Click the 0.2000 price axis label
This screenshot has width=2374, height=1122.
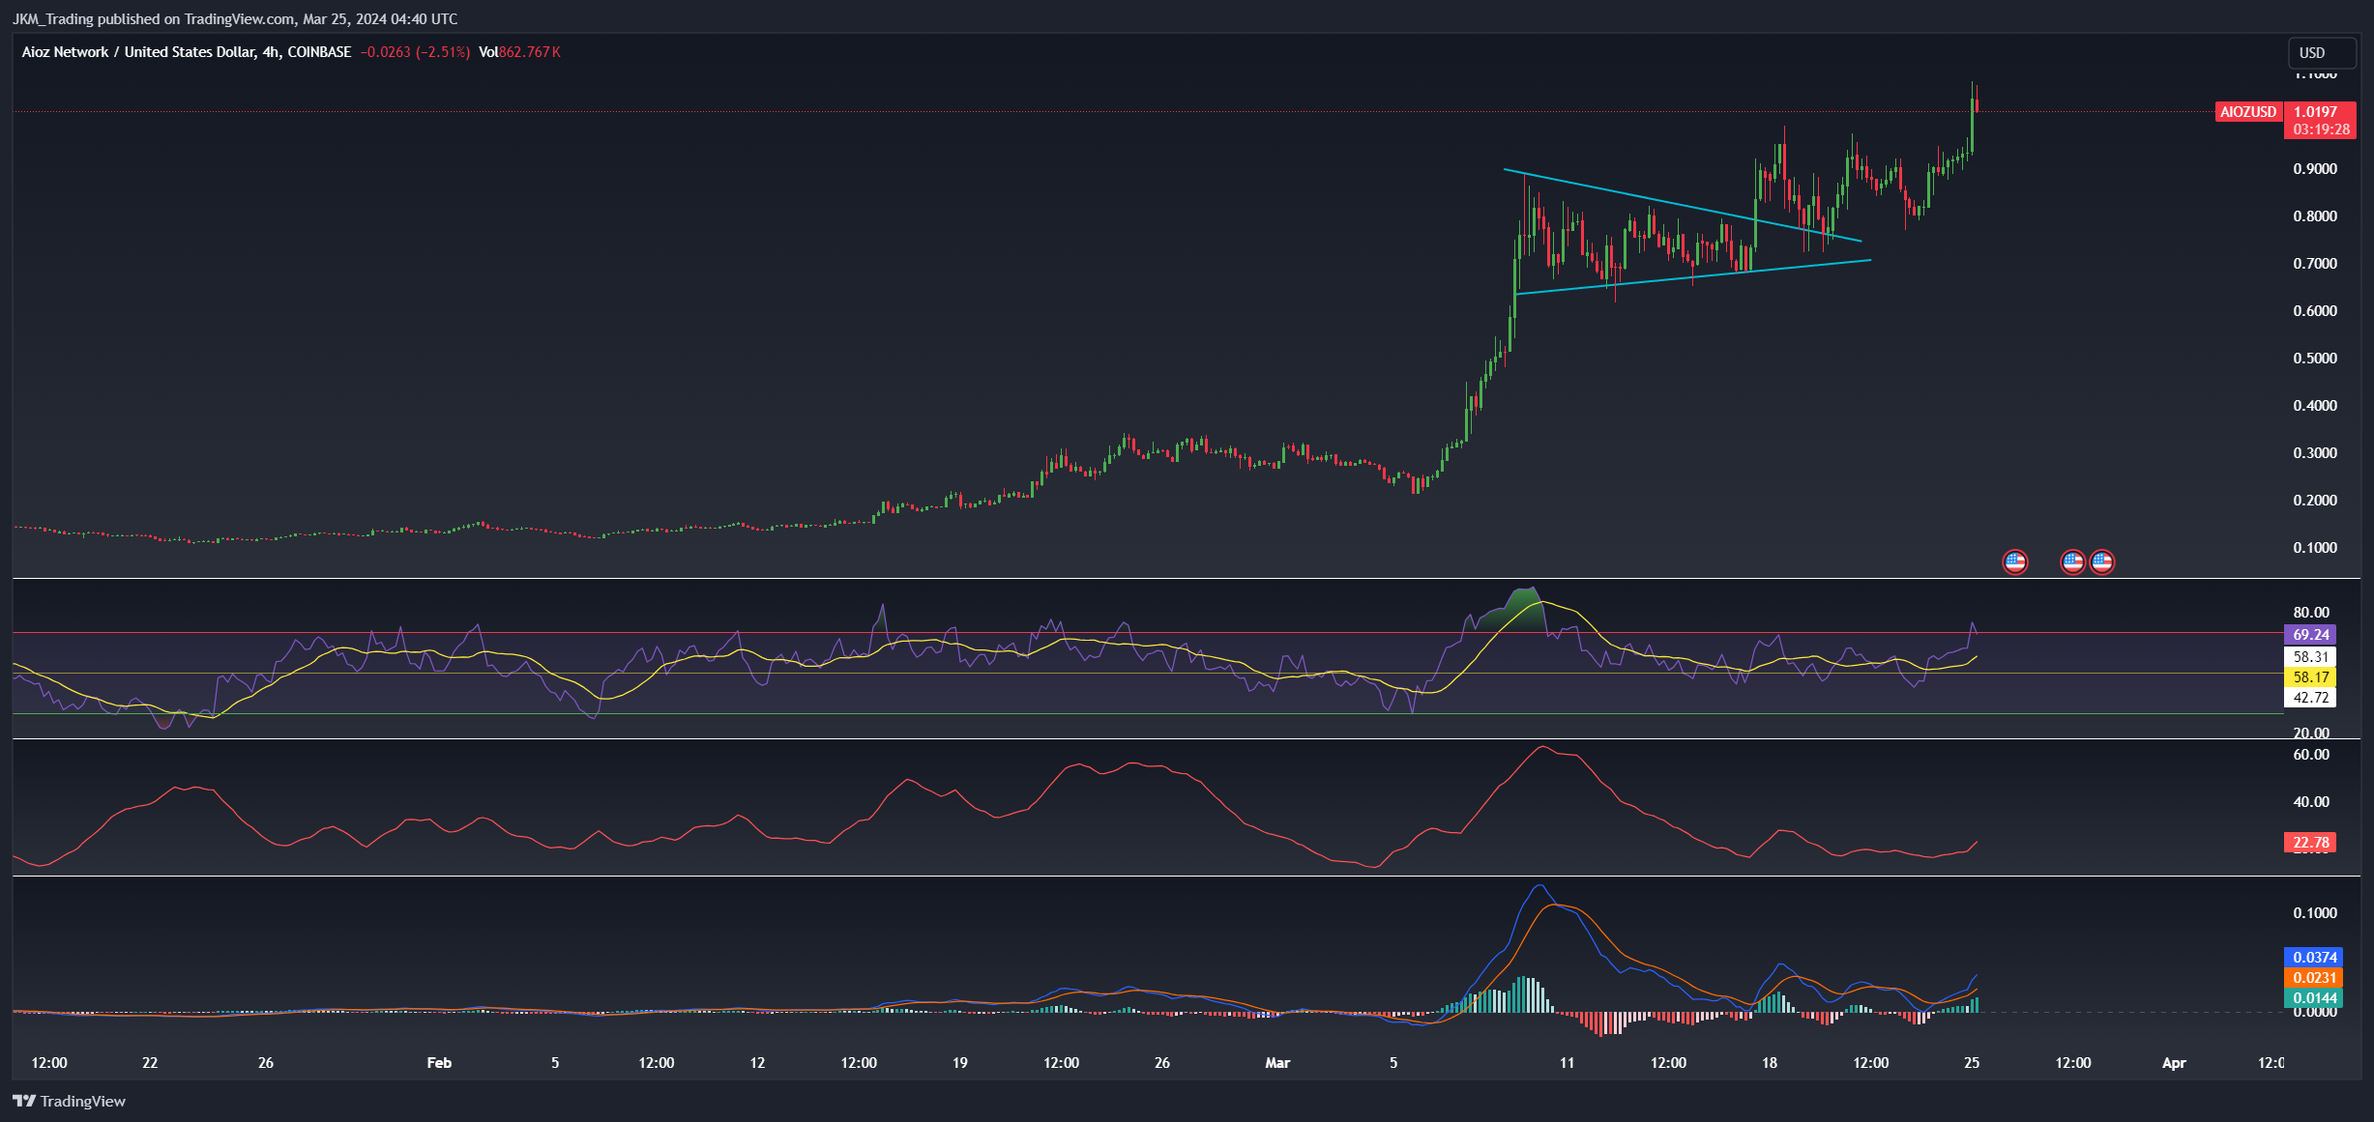click(2315, 501)
